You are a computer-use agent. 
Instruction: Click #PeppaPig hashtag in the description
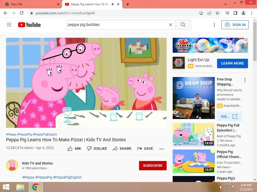pyautogui.click(x=44, y=177)
